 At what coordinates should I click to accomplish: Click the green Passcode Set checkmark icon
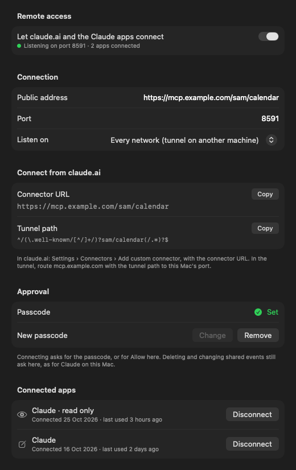point(258,312)
